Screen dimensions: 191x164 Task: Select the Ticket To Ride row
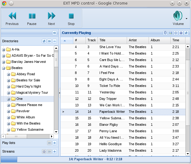123,86
